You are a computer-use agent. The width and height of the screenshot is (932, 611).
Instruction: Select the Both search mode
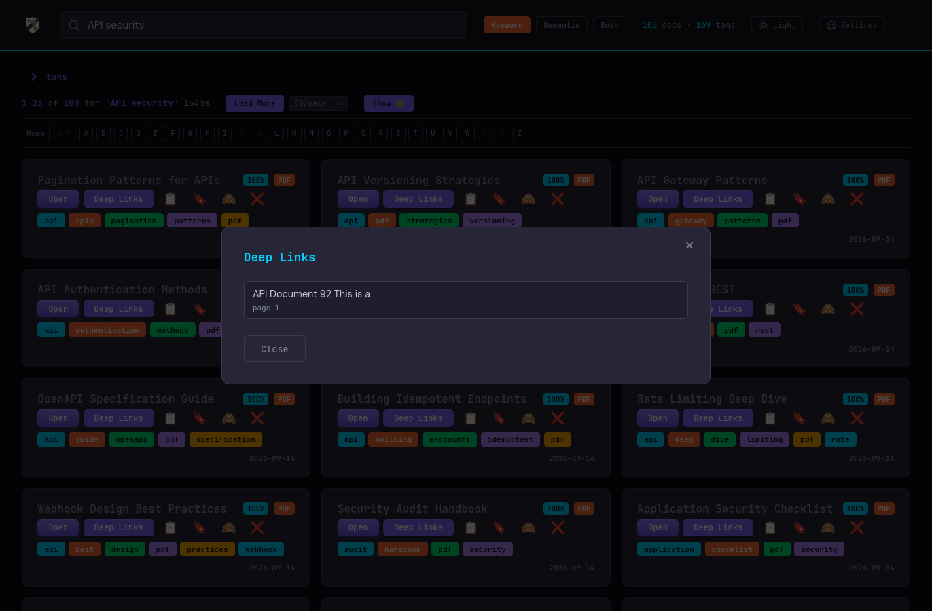tap(609, 25)
